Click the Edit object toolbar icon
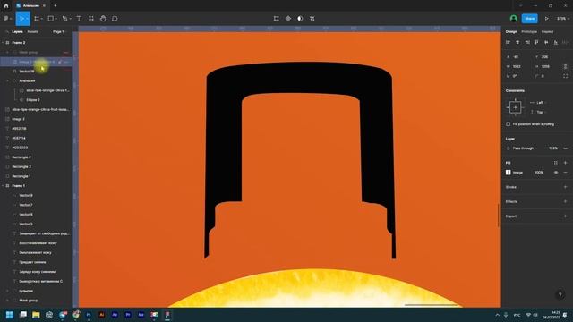 (277, 19)
